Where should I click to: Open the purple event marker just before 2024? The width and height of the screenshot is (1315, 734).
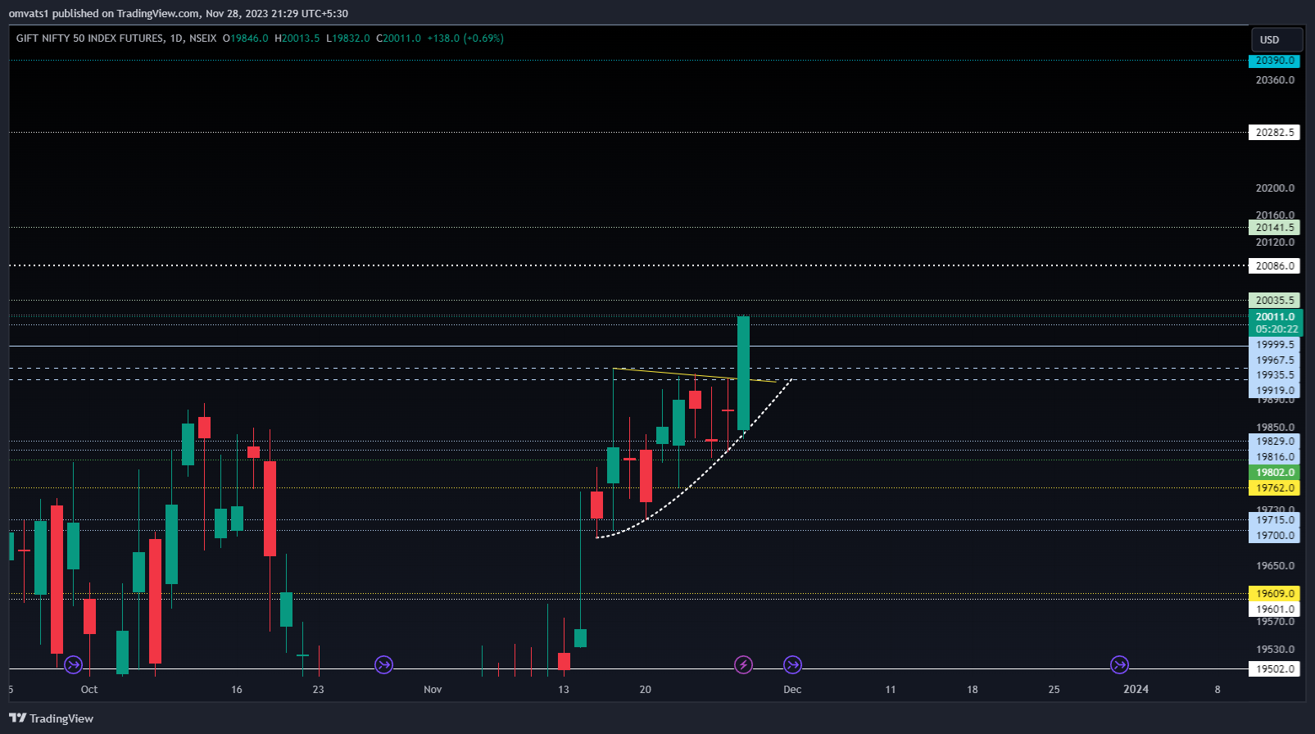tap(1119, 664)
